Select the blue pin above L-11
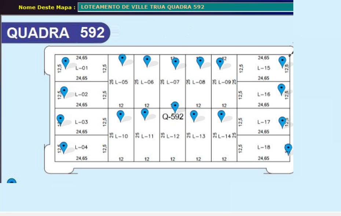 tap(145, 113)
